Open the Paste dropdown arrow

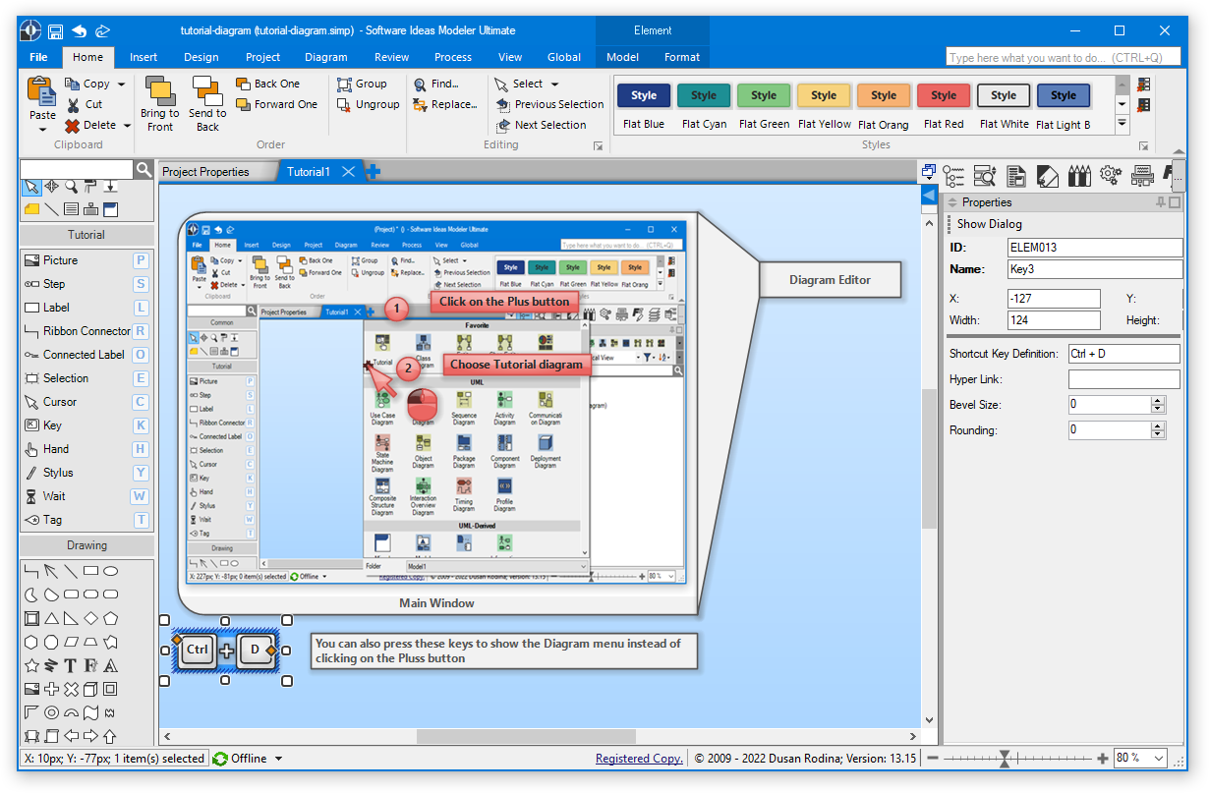coord(42,129)
